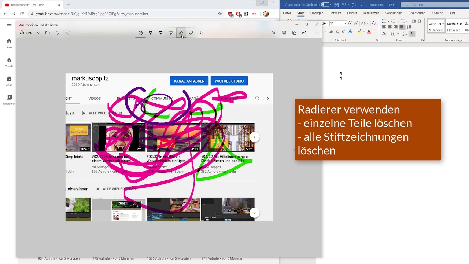Expand the Neu snip delay dropdown

[38, 33]
